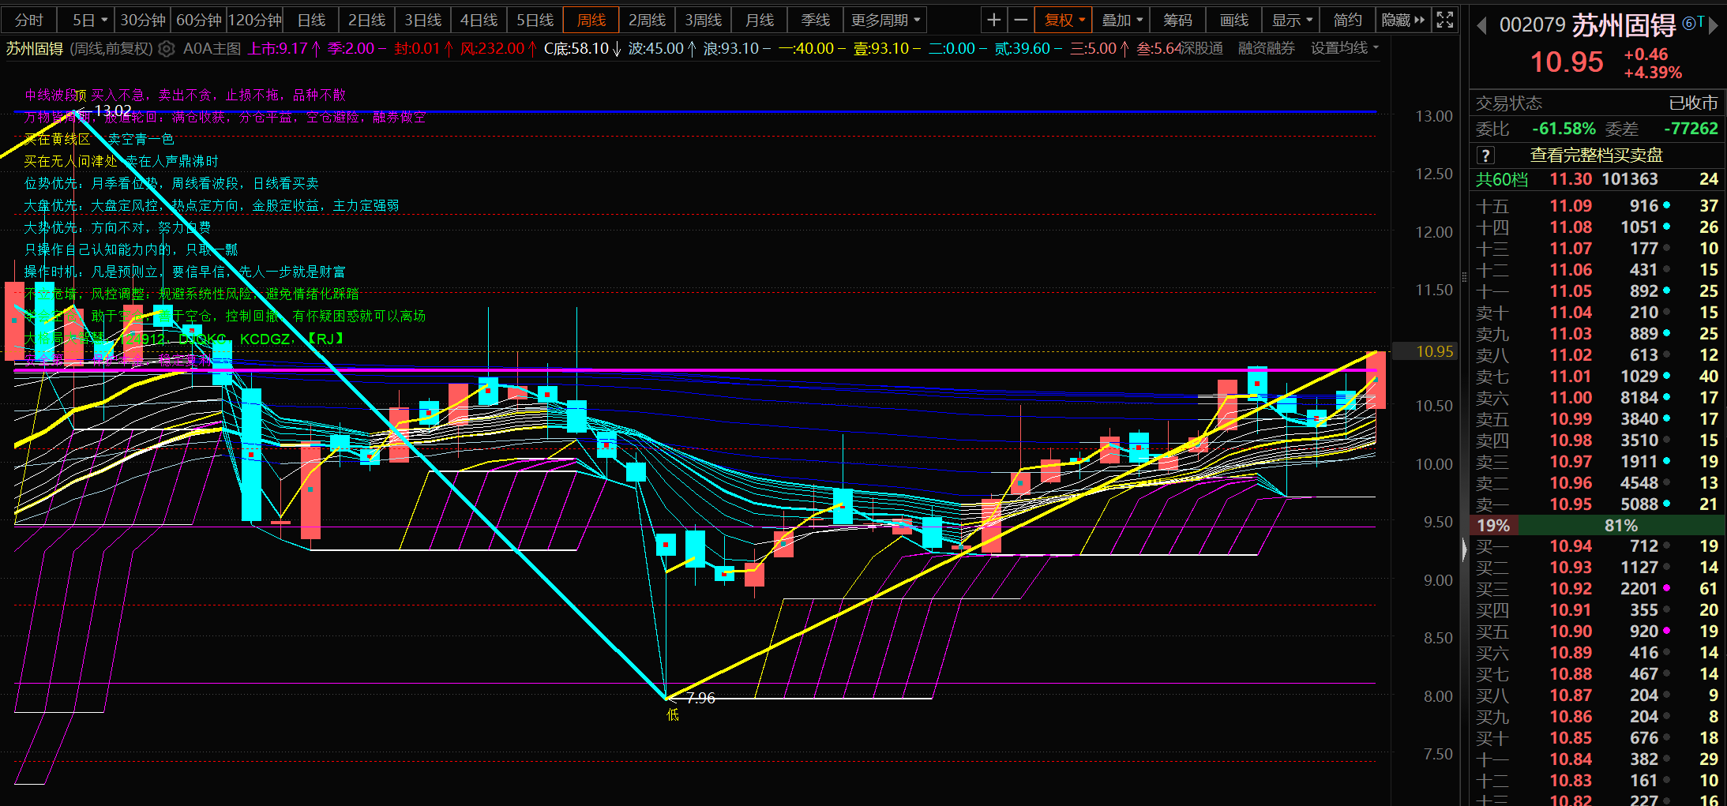
Task: Click 融资融券 label
Action: pyautogui.click(x=1267, y=48)
